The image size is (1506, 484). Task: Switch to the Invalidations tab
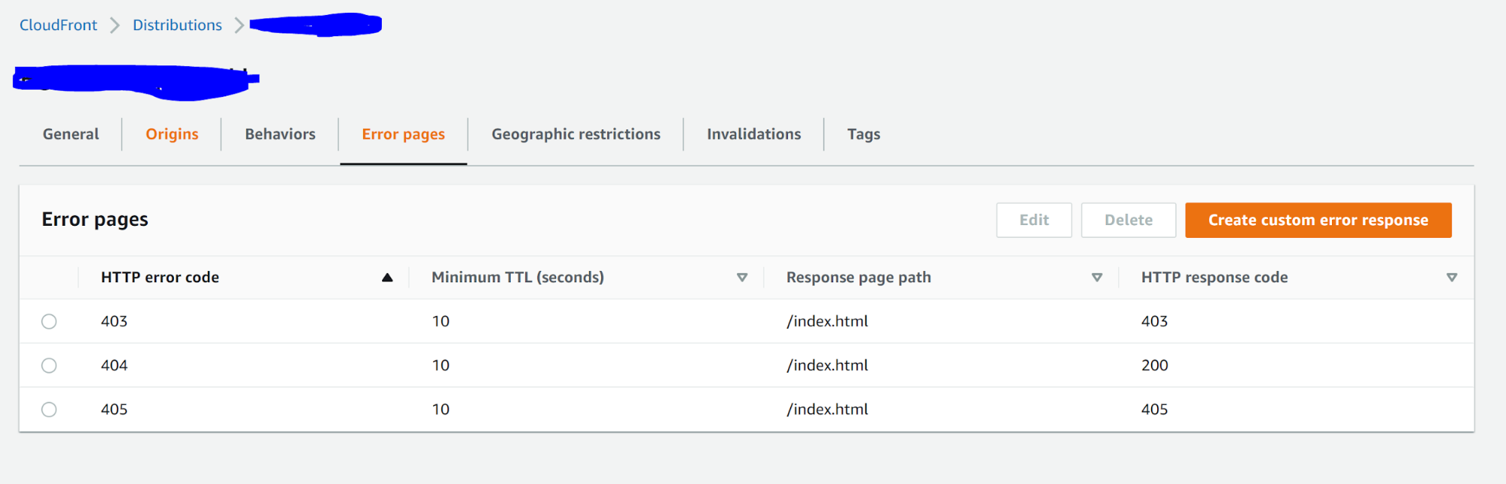coord(753,134)
